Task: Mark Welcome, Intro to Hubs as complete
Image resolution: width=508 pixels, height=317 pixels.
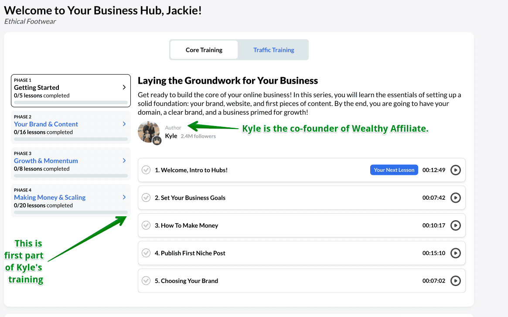Action: point(146,170)
